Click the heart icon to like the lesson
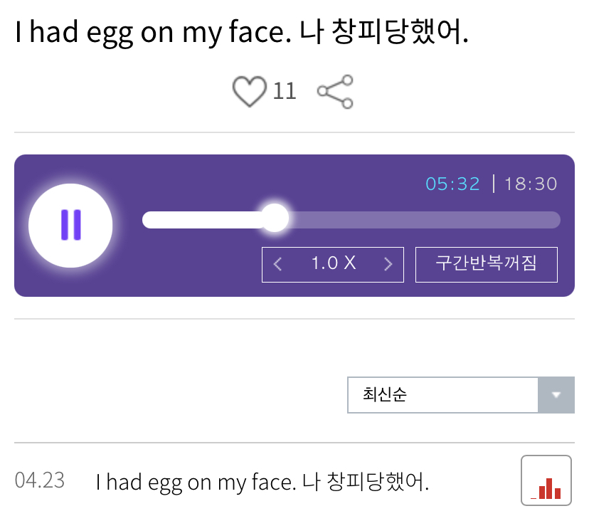The height and width of the screenshot is (516, 589). (248, 91)
